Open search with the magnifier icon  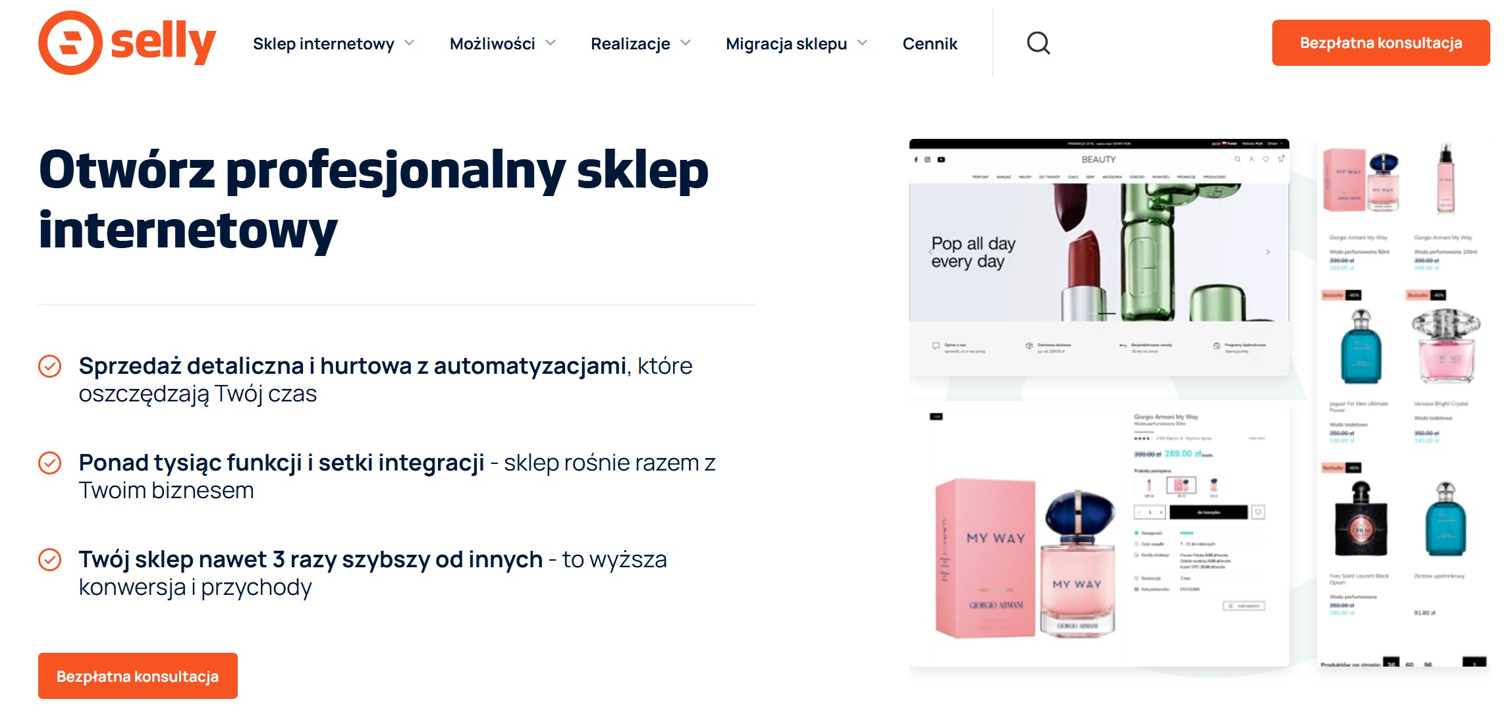point(1039,43)
